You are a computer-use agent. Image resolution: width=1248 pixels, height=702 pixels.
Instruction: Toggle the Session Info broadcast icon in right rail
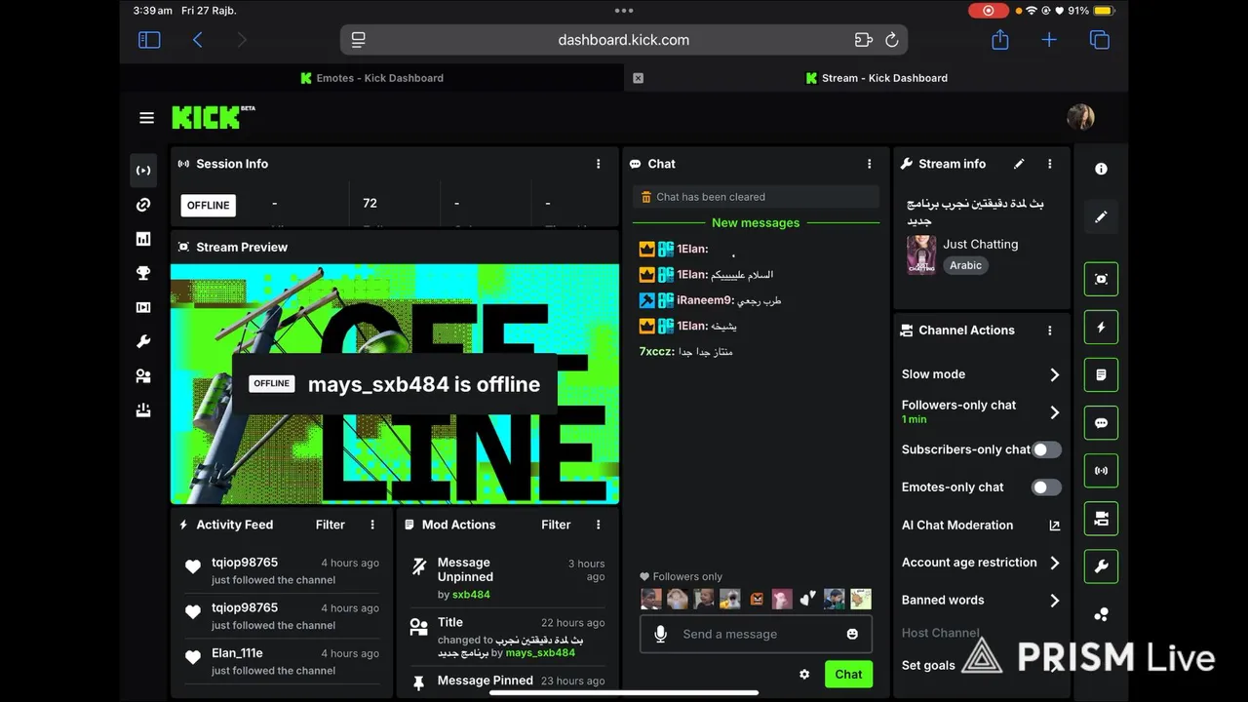(1101, 471)
